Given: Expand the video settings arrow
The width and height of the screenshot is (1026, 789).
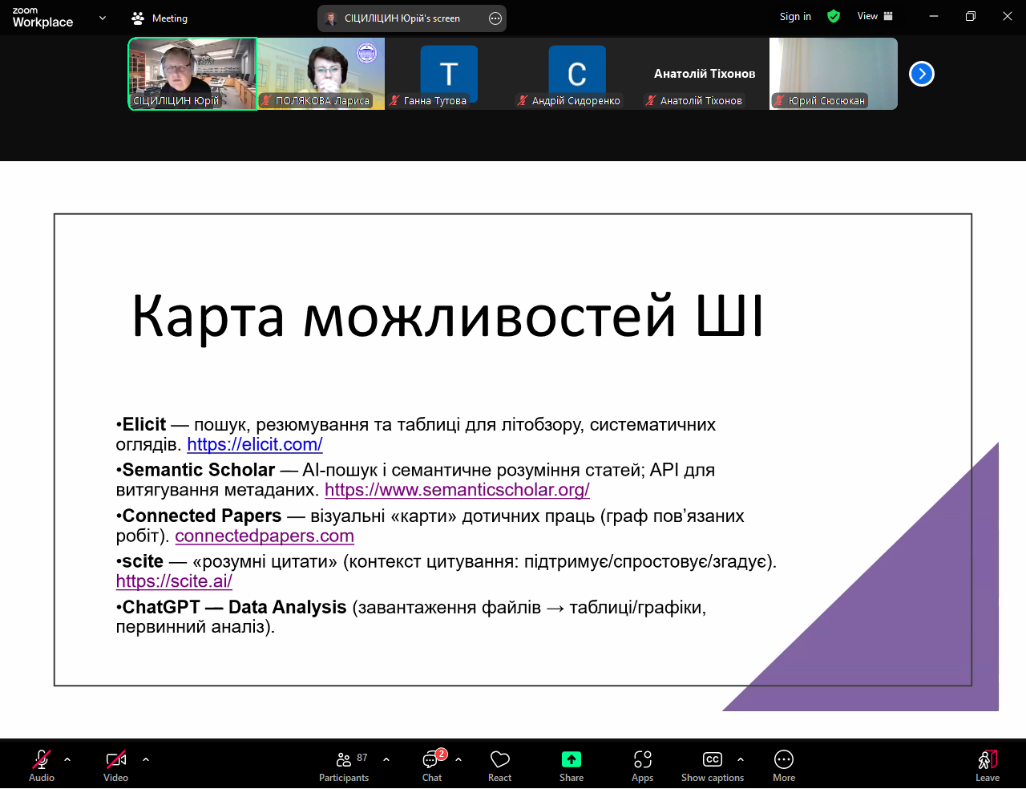Looking at the screenshot, I should click(145, 759).
